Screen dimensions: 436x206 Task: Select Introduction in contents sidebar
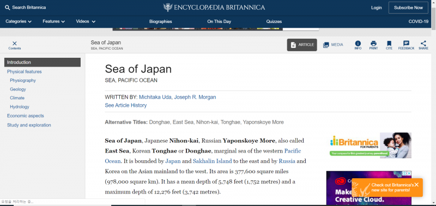(x=43, y=62)
